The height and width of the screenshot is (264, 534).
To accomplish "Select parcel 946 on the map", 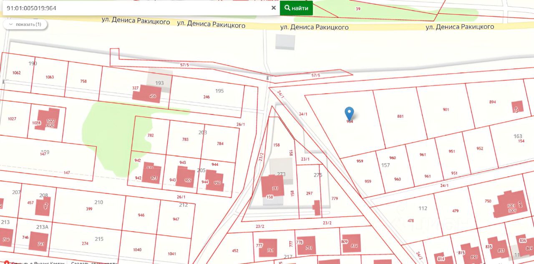I will point(141,215).
